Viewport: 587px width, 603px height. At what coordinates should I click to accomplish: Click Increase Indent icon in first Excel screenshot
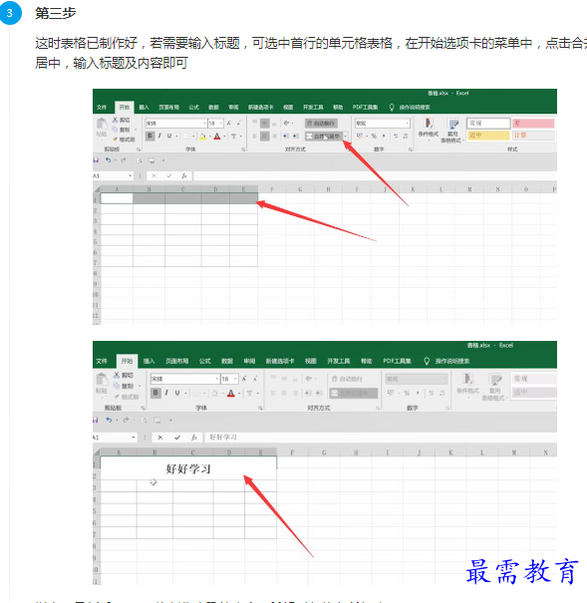coord(295,136)
